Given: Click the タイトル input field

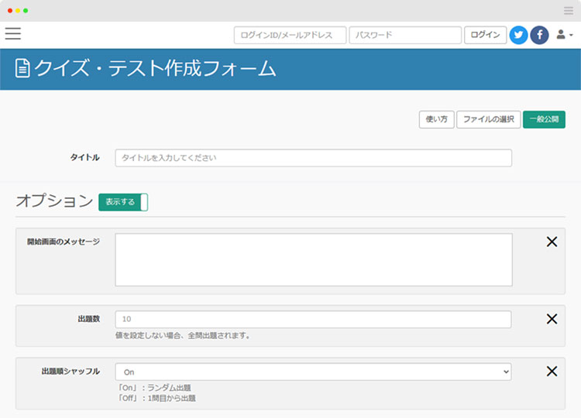Looking at the screenshot, I should coord(313,158).
